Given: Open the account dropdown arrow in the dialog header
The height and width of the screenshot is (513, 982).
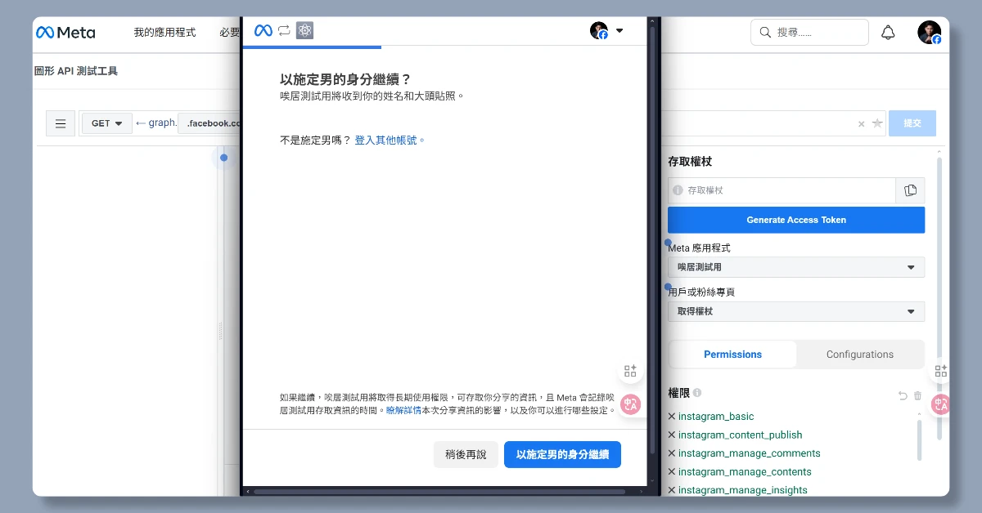Looking at the screenshot, I should pyautogui.click(x=619, y=31).
